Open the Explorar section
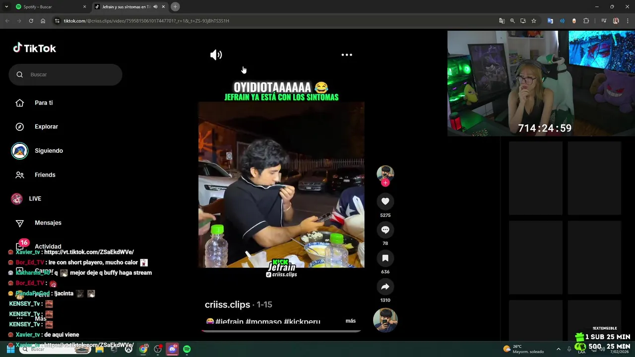 click(x=46, y=126)
